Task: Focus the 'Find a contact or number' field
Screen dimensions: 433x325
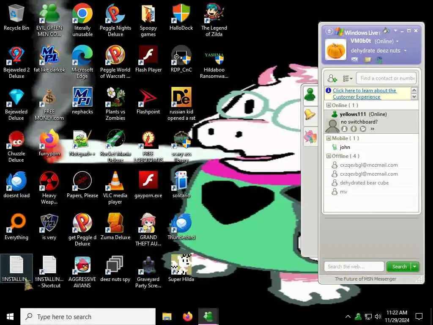Action: pyautogui.click(x=386, y=78)
